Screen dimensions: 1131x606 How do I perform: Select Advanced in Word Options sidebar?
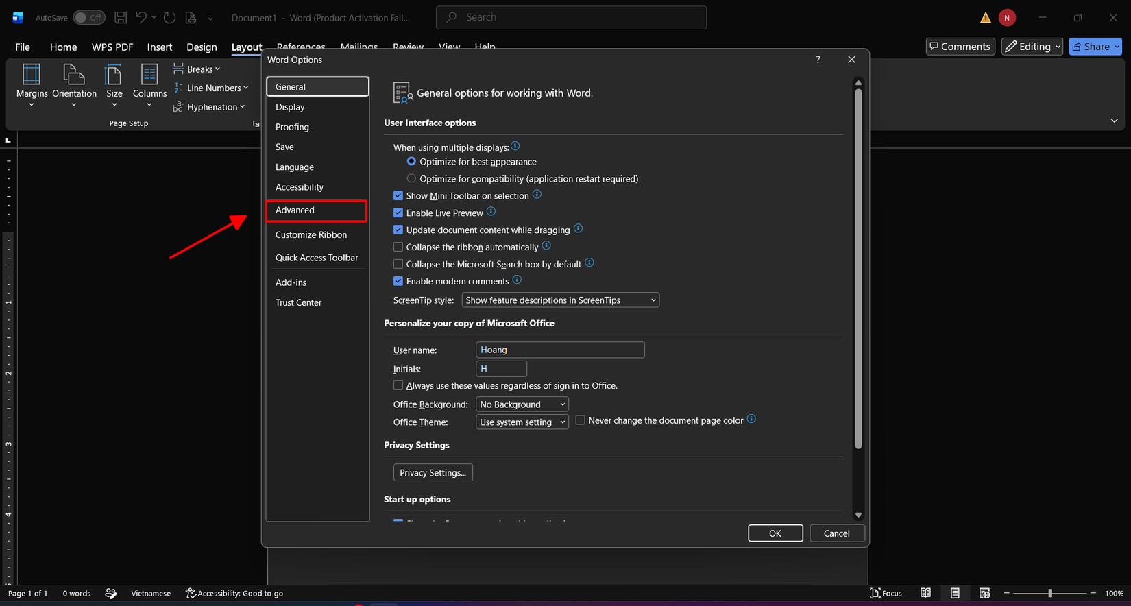(317, 210)
